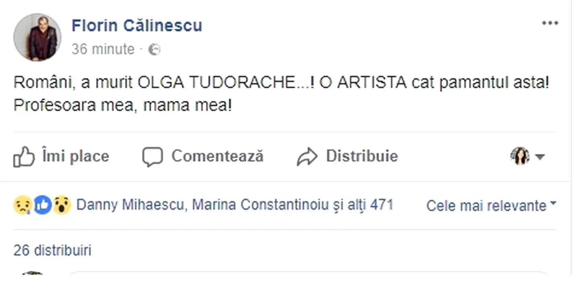
Task: Click the blue like reaction icon
Action: 42,205
